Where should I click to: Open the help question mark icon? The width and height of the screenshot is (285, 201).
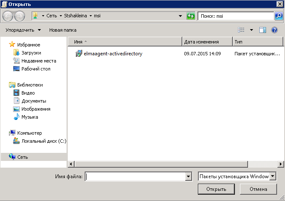pyautogui.click(x=274, y=30)
